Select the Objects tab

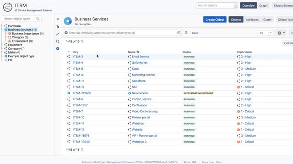236,20
